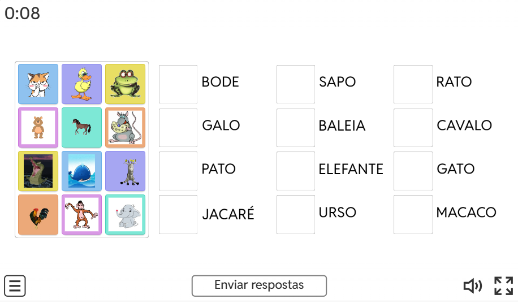Screen dimensions: 518x303
Task: Choose the gray elephant picture tile
Action: pos(125,215)
